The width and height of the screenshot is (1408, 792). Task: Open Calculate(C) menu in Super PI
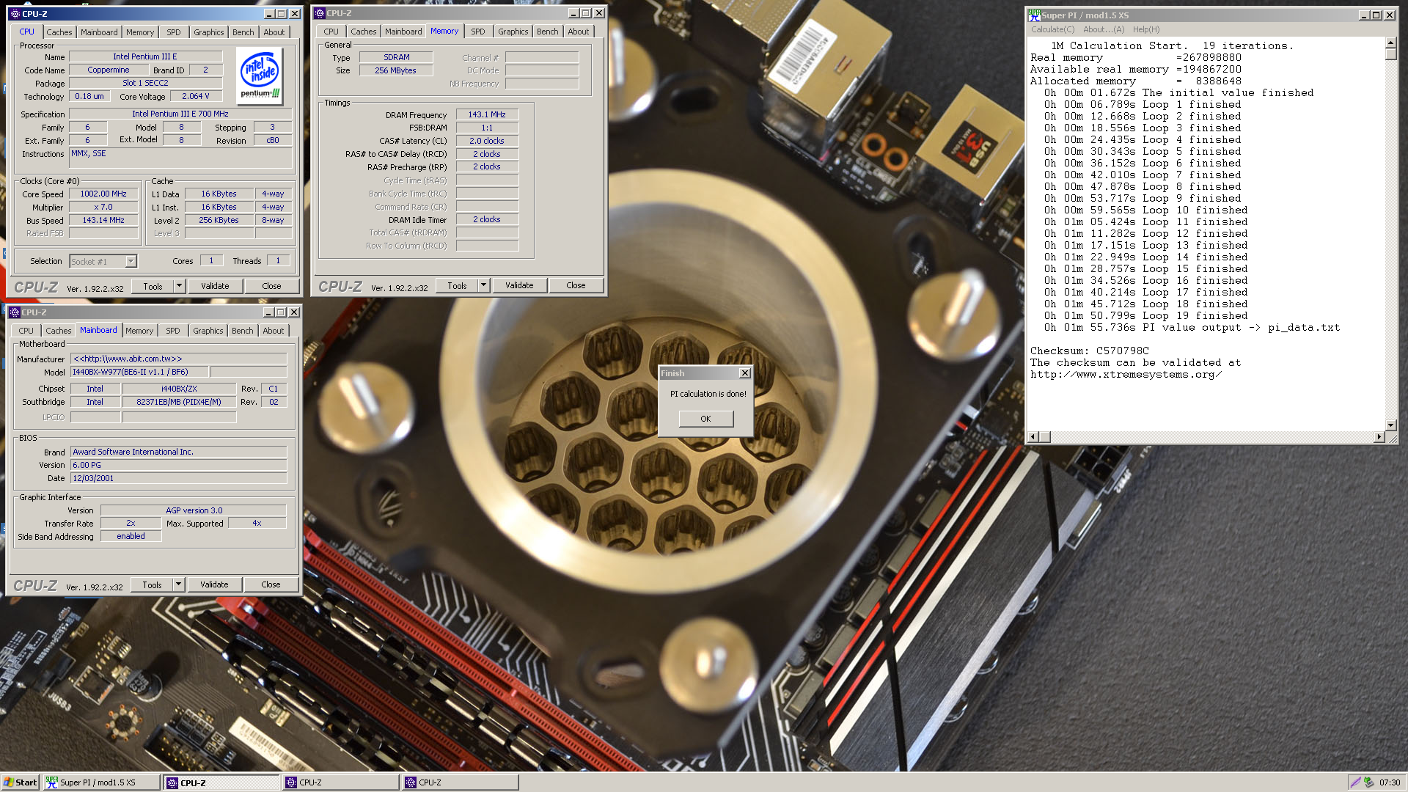point(1052,29)
